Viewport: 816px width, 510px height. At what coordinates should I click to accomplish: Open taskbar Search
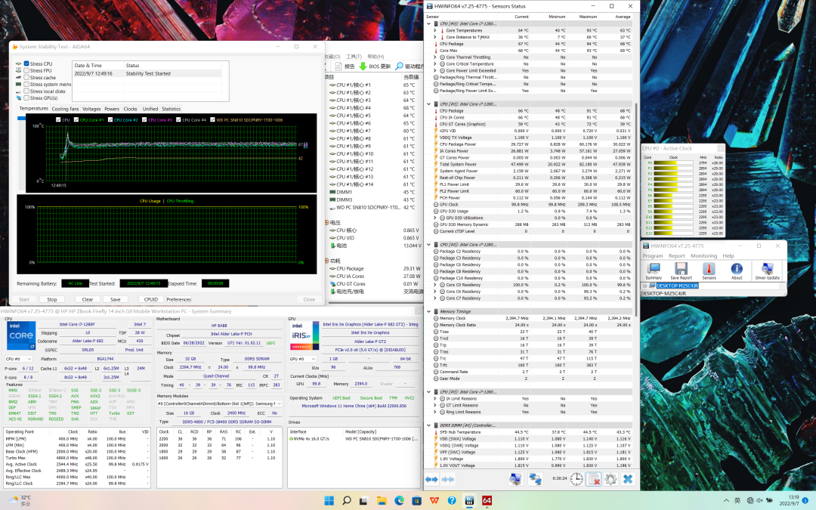(346, 501)
